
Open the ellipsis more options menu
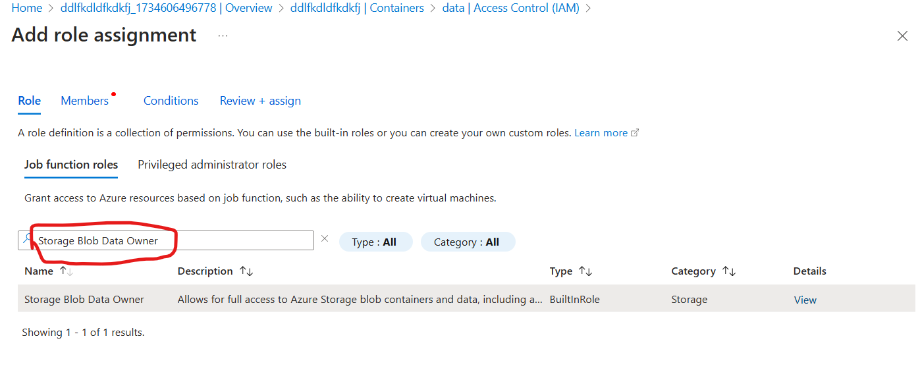[223, 36]
